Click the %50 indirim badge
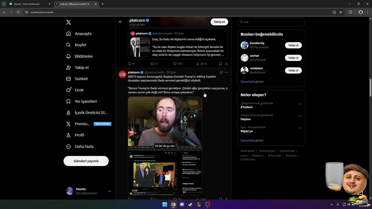Viewport: 372px width, 209px height. [x=102, y=124]
